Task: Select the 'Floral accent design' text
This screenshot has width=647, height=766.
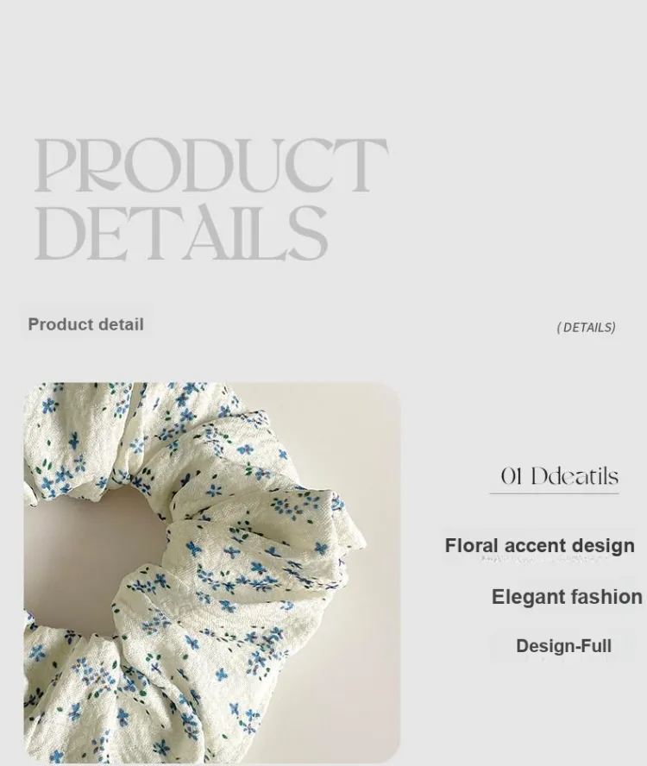Action: click(x=539, y=546)
